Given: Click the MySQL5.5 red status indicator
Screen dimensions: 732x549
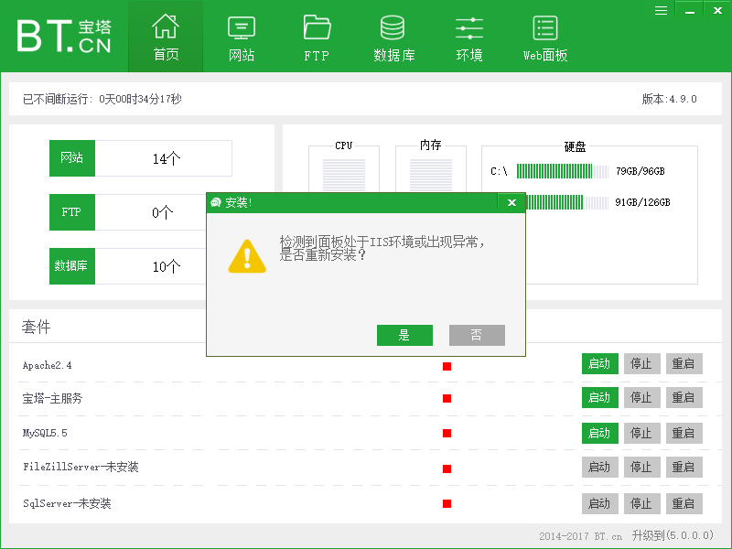Looking at the screenshot, I should point(447,433).
